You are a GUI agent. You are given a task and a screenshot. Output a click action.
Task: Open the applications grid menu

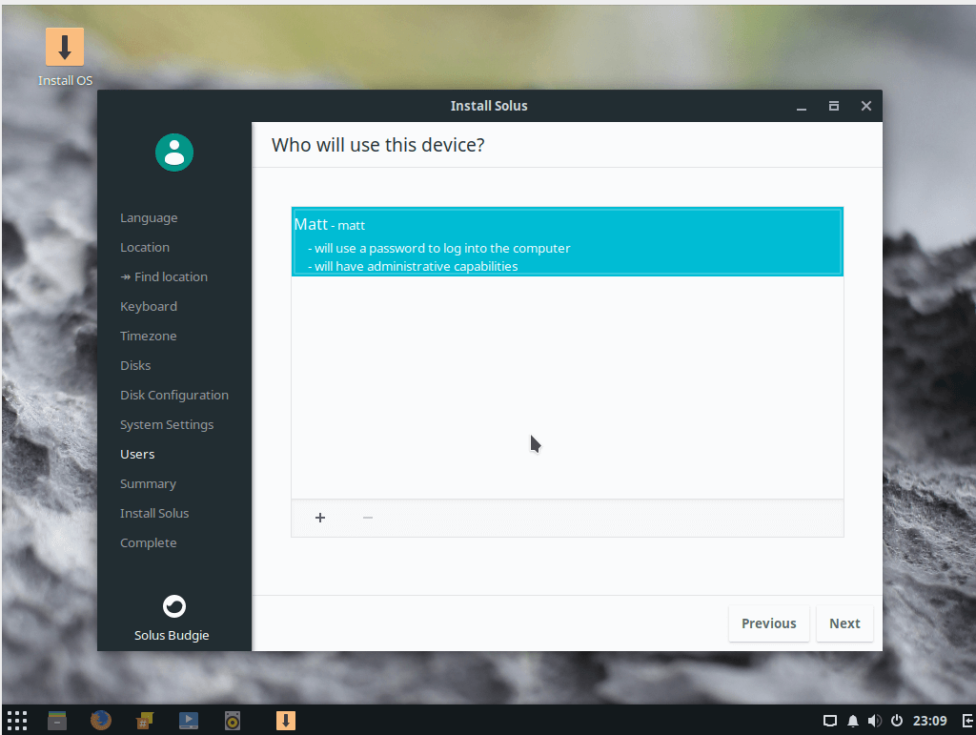[15, 720]
